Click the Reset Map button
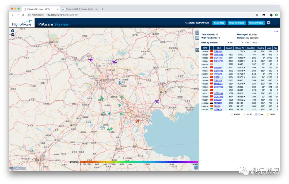Screen dimensions: 289x184 (219, 23)
